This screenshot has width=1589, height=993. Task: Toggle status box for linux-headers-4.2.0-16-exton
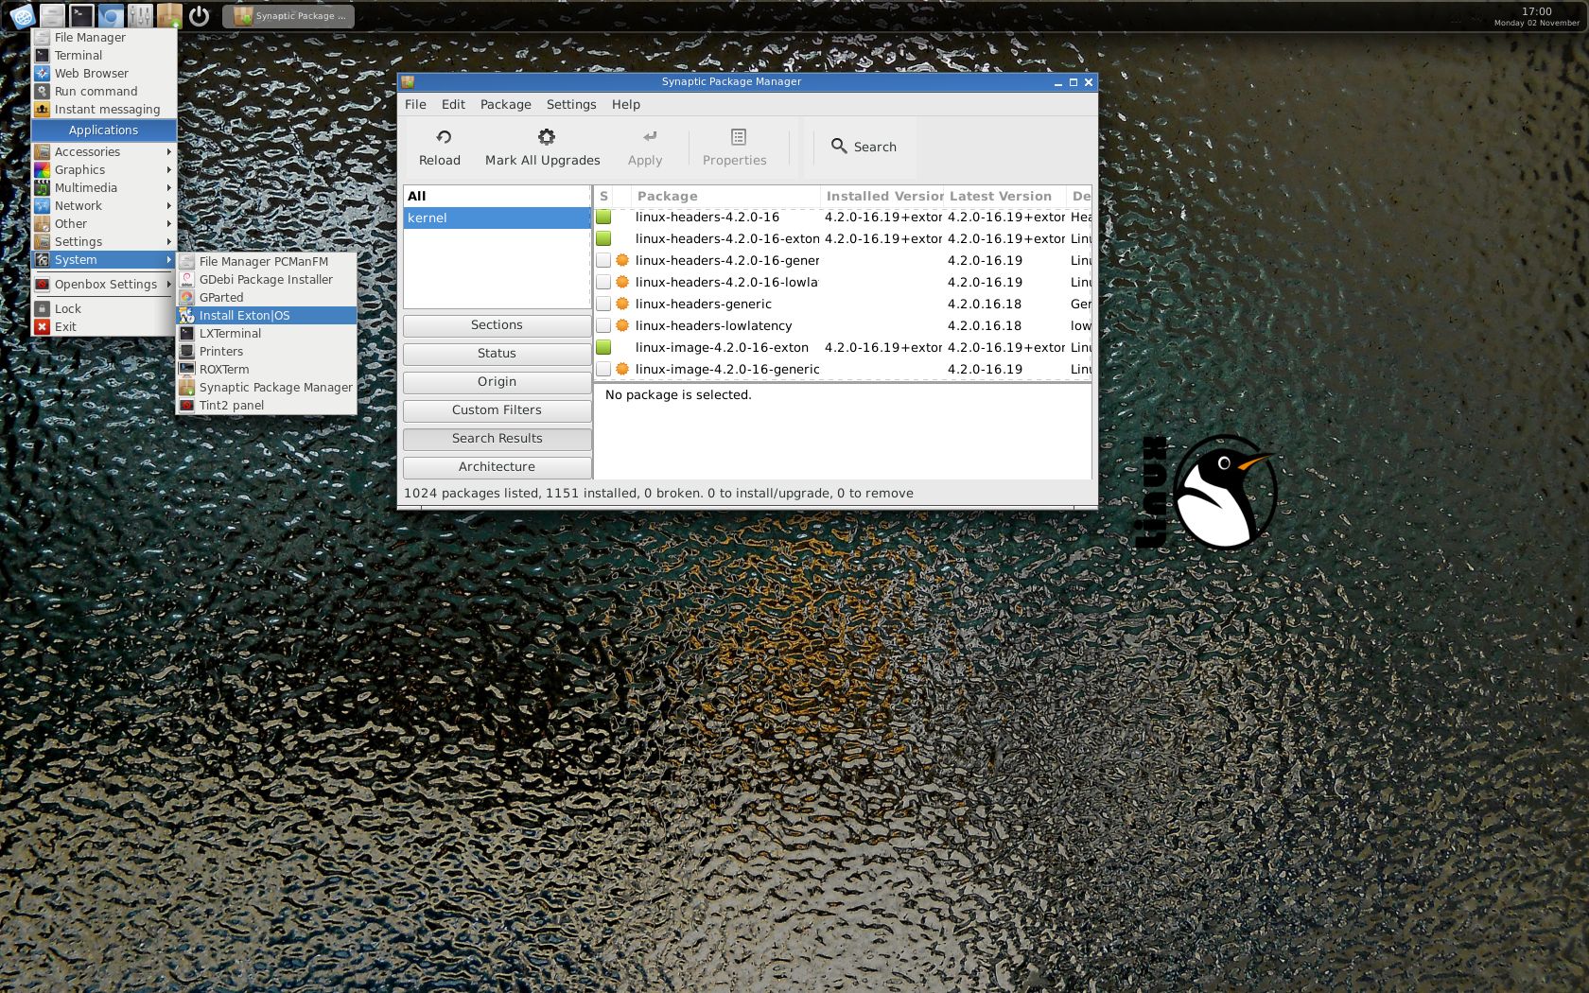603,239
